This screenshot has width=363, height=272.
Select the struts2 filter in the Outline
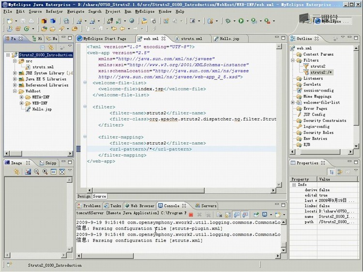tap(318, 66)
